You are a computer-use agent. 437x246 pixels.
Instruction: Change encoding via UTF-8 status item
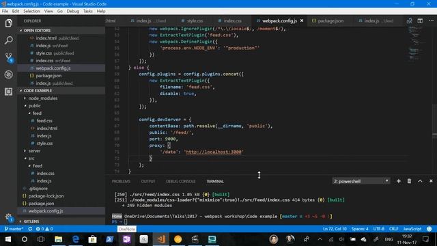[x=379, y=229]
